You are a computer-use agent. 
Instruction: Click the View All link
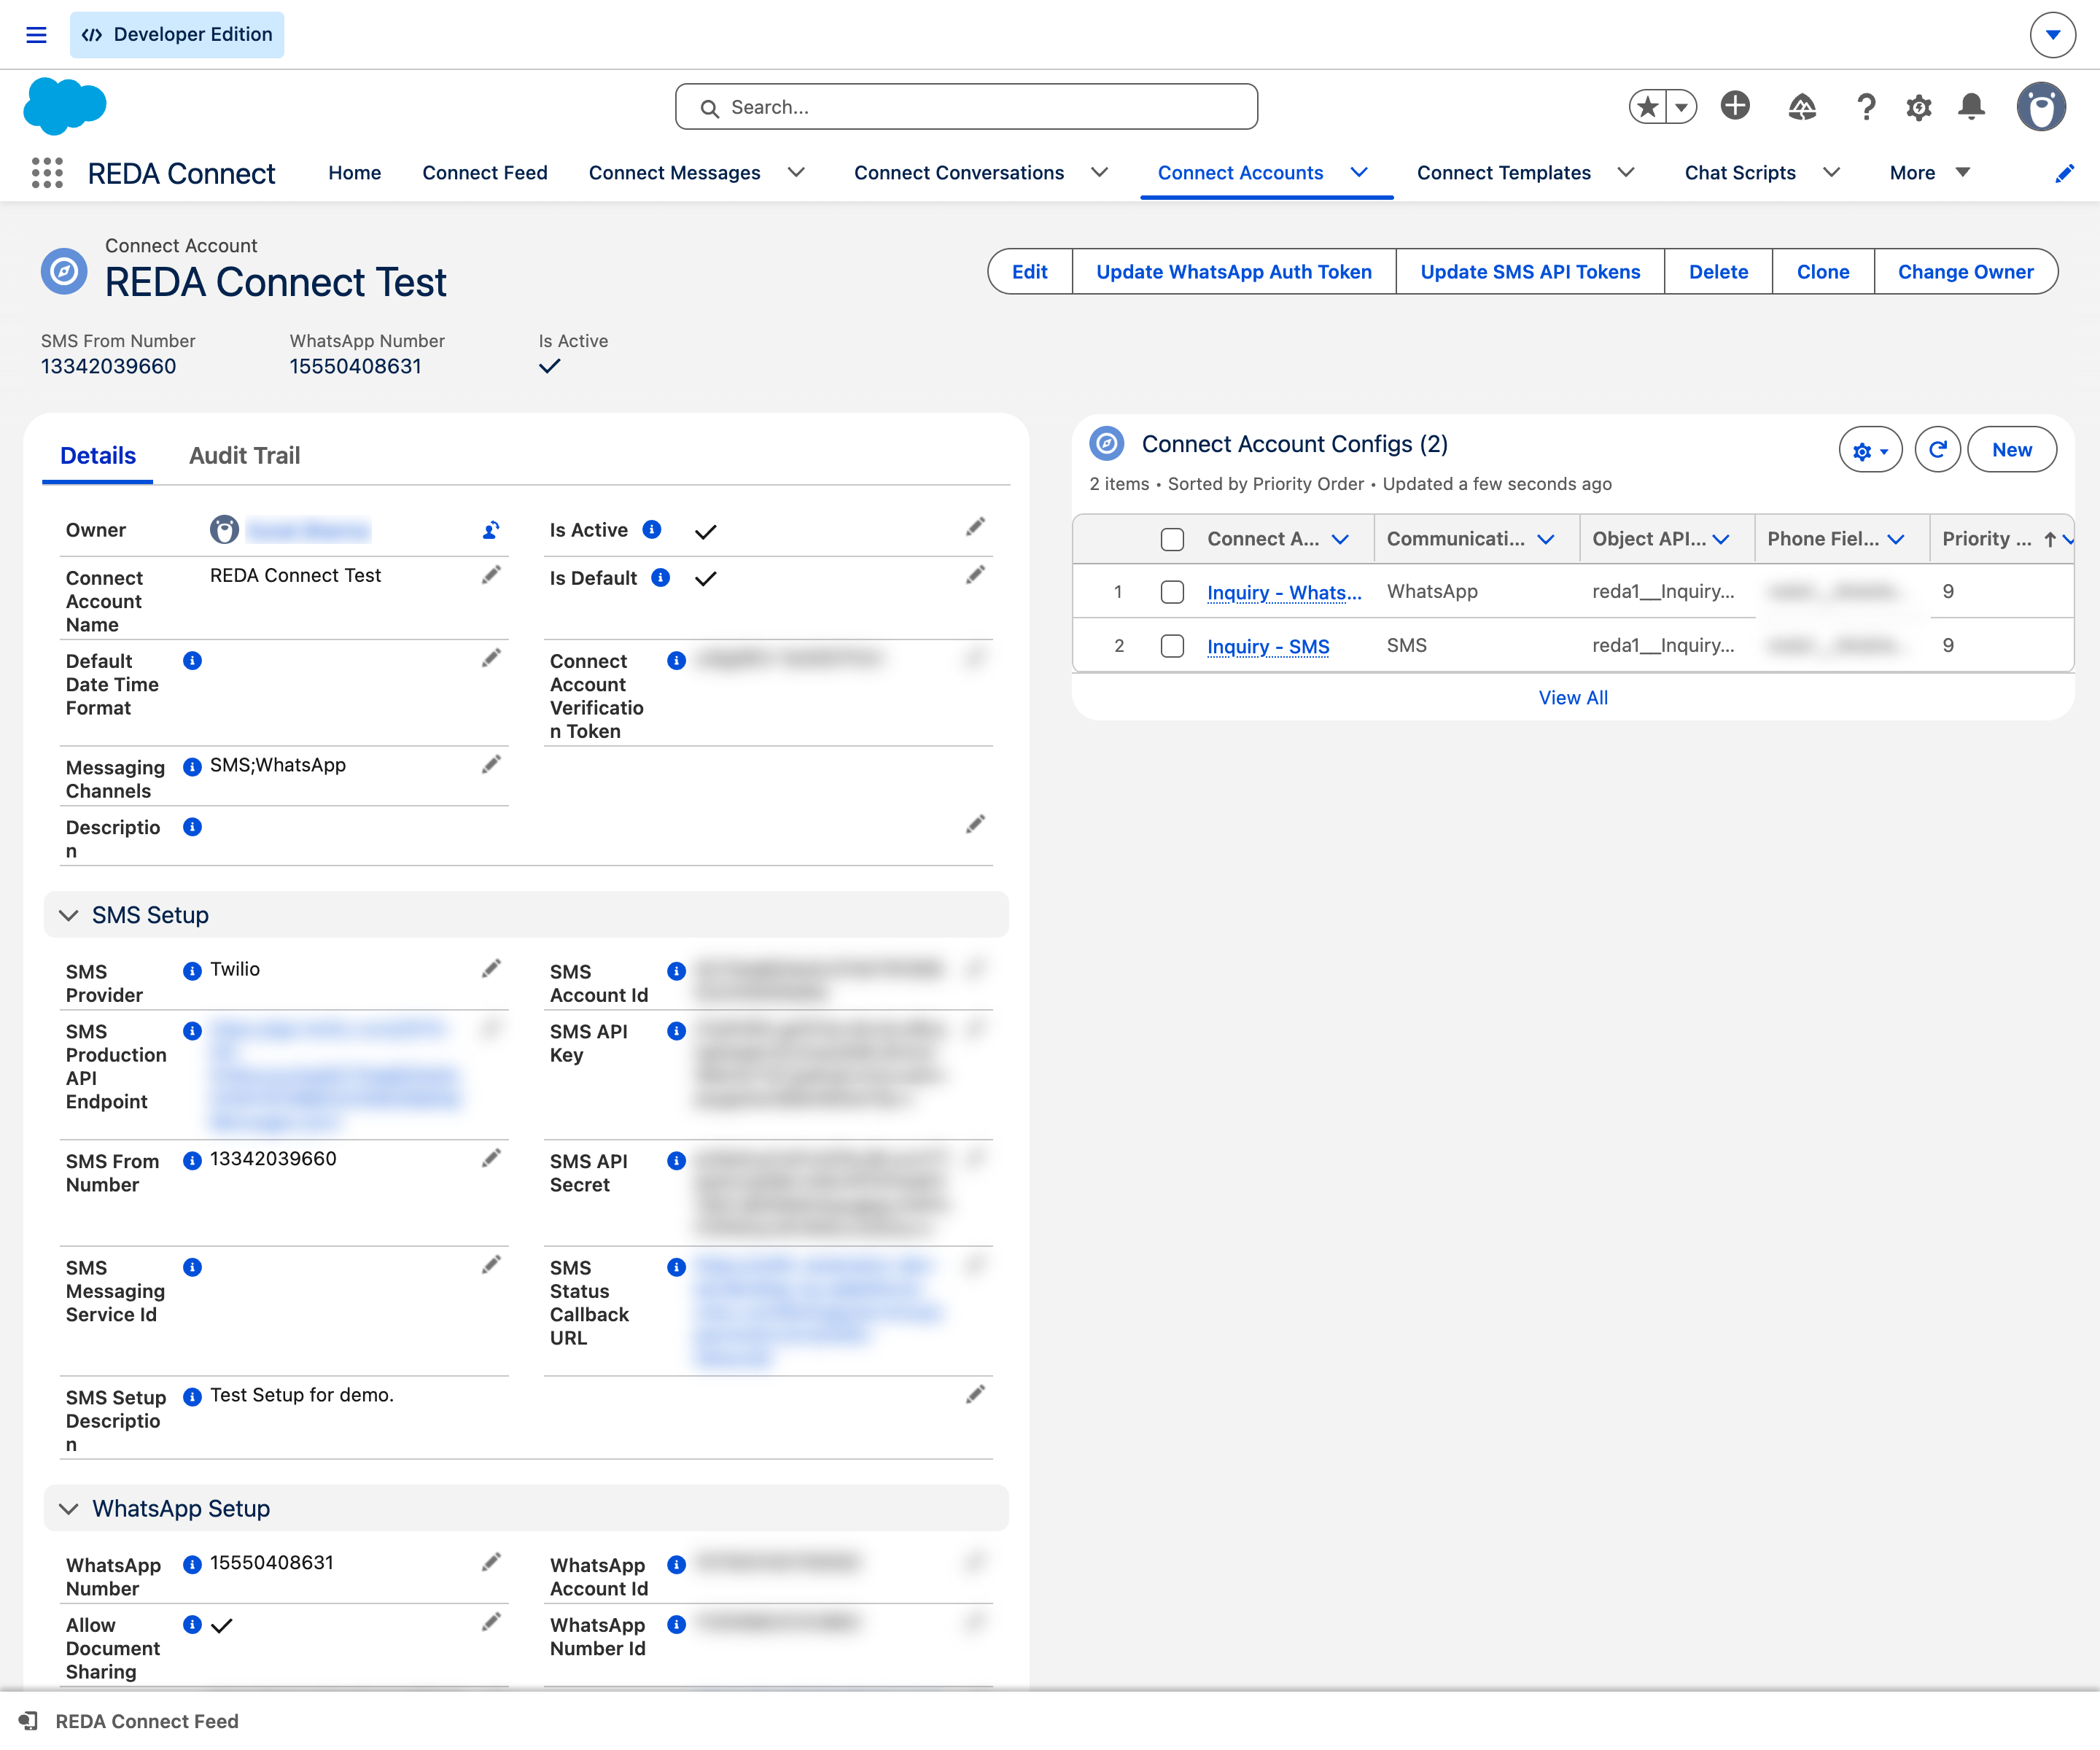coord(1573,698)
